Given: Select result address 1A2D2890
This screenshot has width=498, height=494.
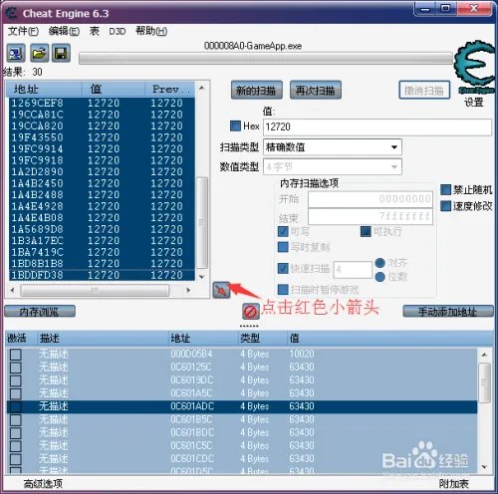Looking at the screenshot, I should click(37, 171).
